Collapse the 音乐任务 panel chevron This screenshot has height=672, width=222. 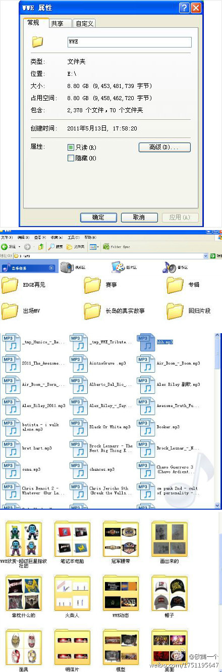point(51,267)
